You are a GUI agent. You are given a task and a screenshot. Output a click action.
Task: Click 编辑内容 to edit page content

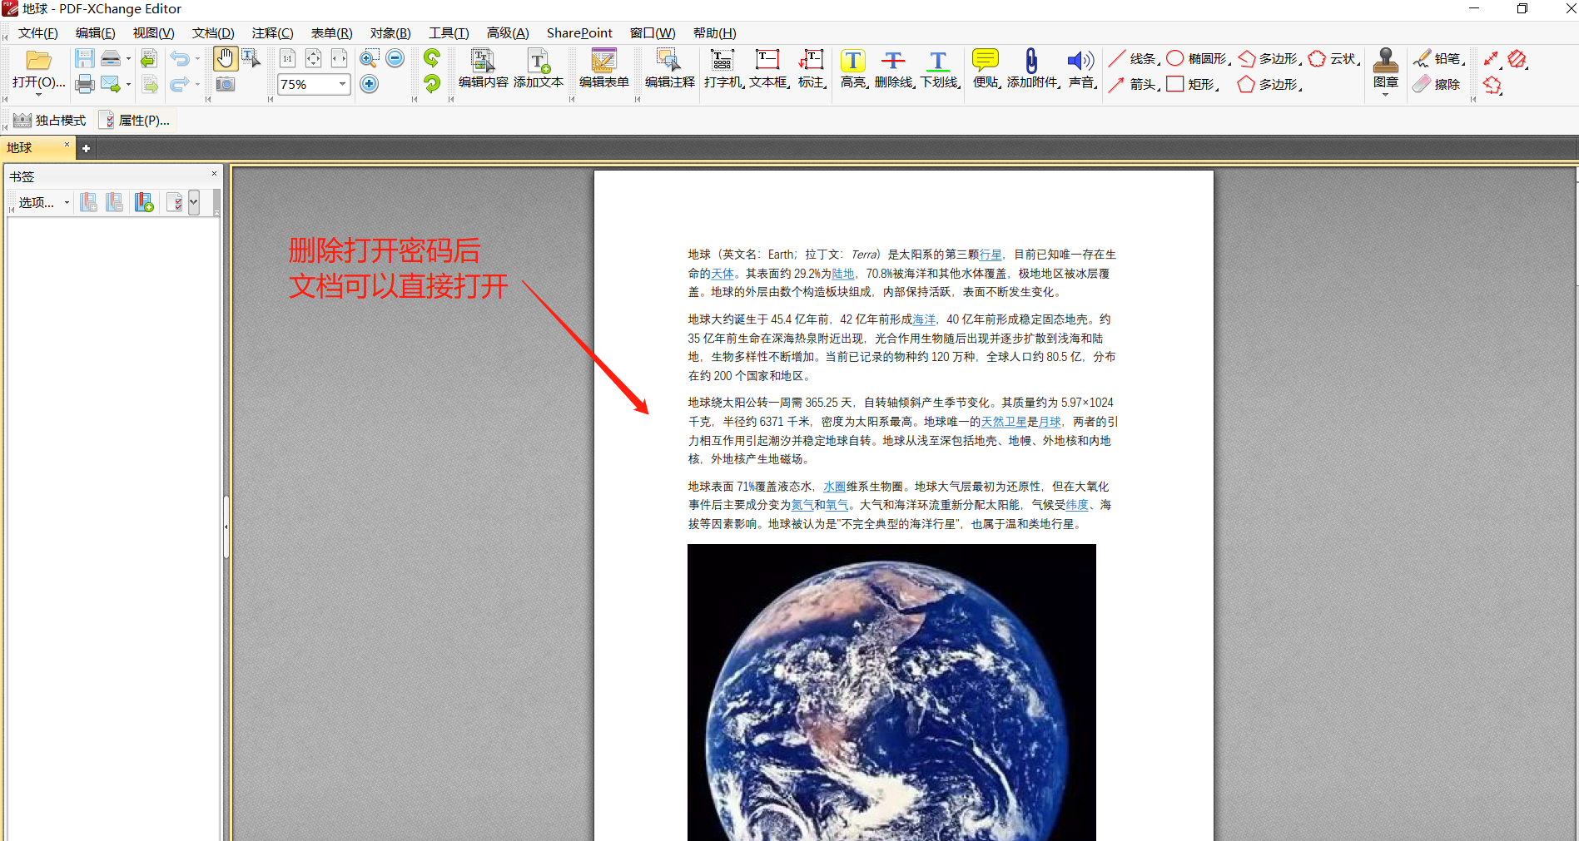[x=483, y=71]
